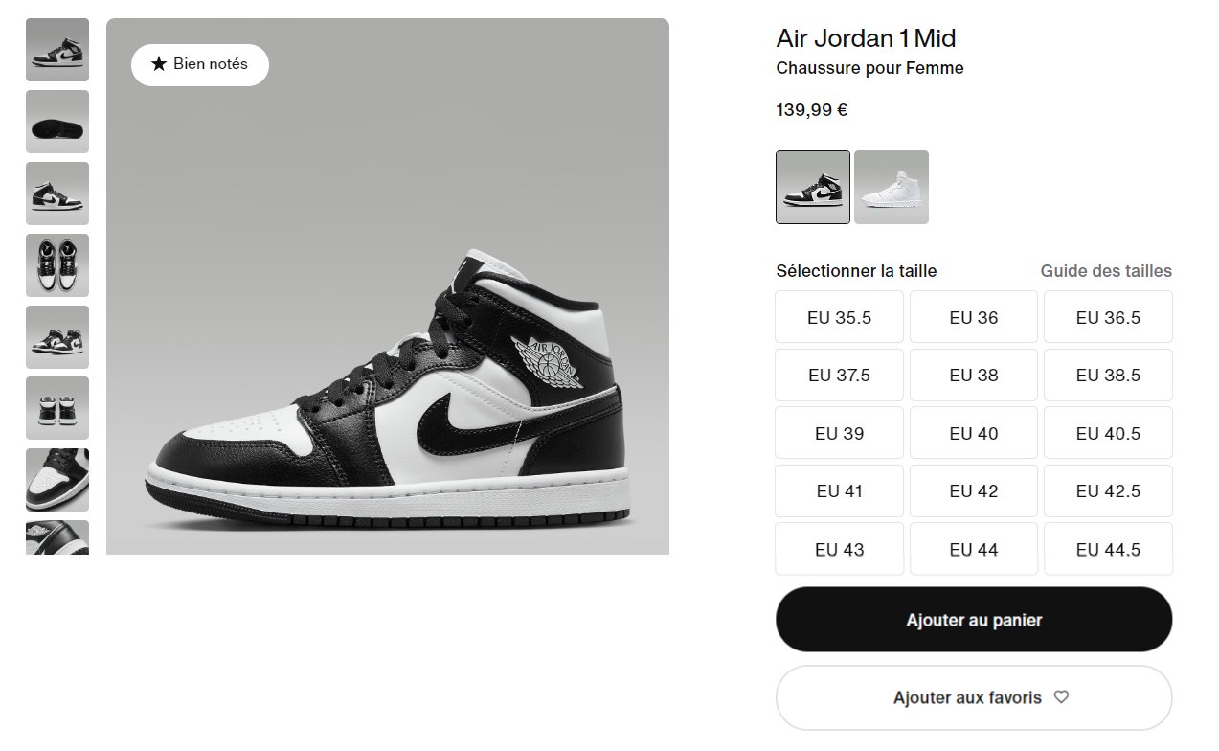The width and height of the screenshot is (1219, 751).
Task: Select the top-down pair view thumbnail
Action: pyautogui.click(x=57, y=265)
